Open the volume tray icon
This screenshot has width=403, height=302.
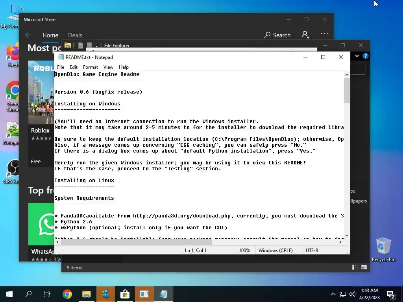coord(352,294)
